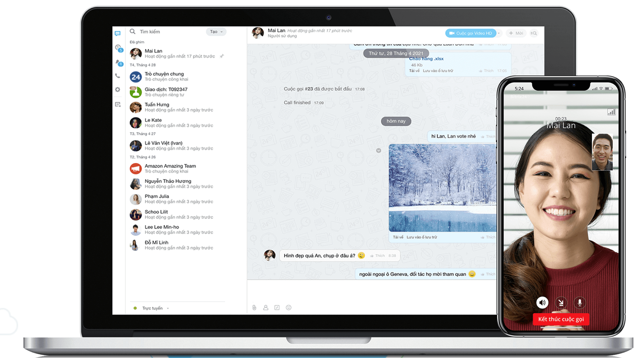
Task: Minimize the call on the phone screen
Action: point(561,303)
